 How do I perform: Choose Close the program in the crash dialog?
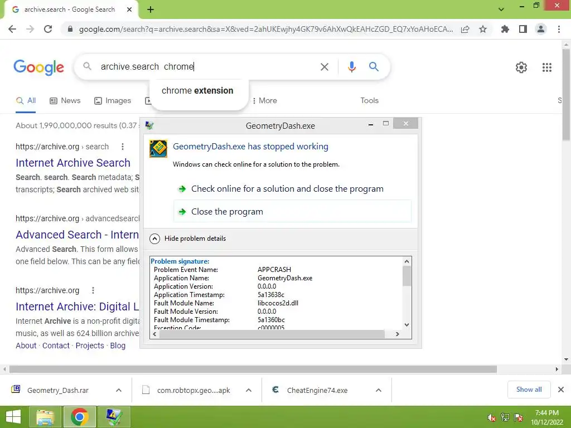pyautogui.click(x=292, y=211)
